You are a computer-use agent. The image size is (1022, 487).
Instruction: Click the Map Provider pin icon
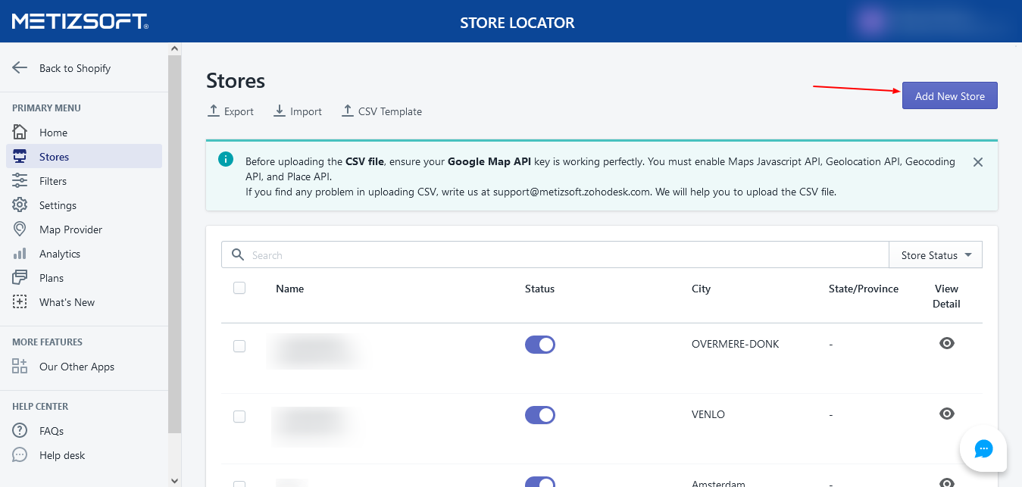(x=20, y=229)
